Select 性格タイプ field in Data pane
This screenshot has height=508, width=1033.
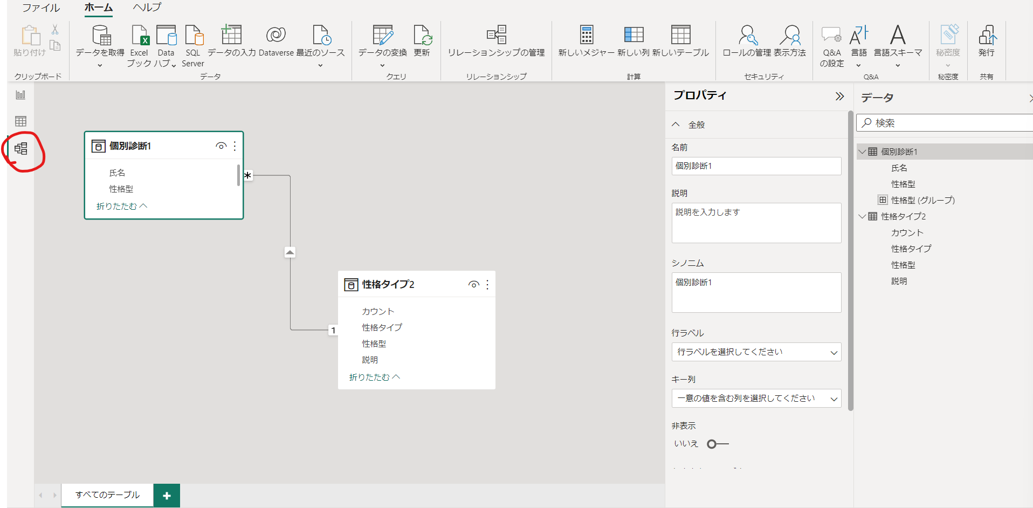(x=911, y=249)
